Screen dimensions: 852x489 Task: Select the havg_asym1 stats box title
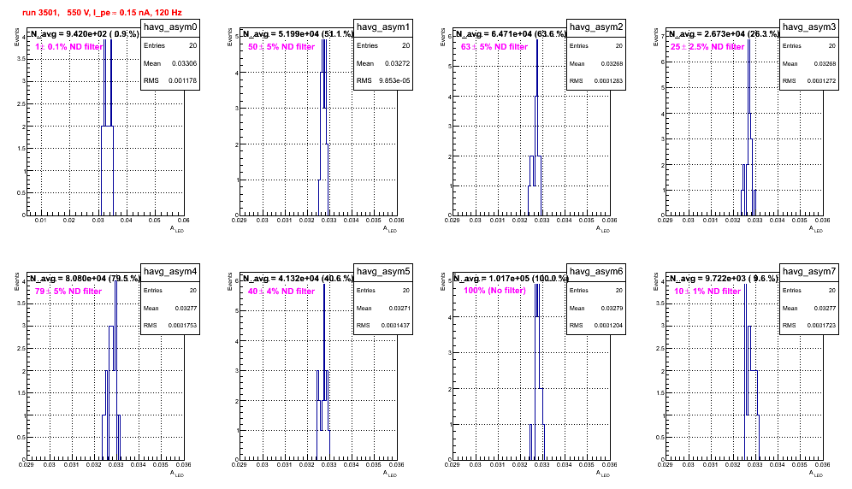click(x=383, y=27)
